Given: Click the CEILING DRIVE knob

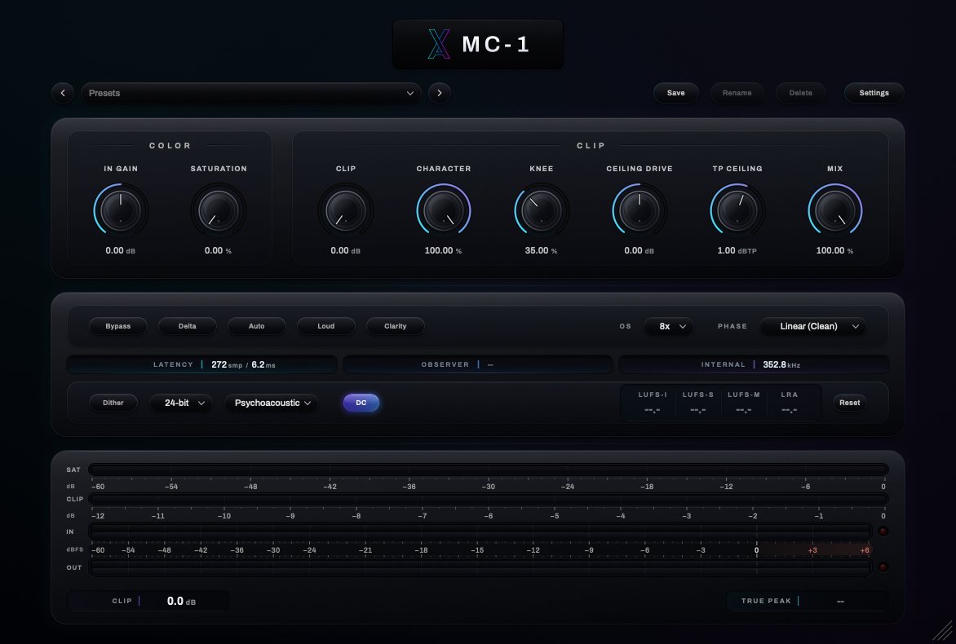Looking at the screenshot, I should pos(640,211).
